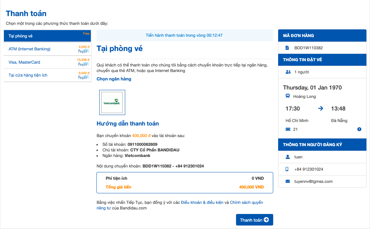The width and height of the screenshot is (370, 229).
Task: Open the Chính sách quyền riêng tư link
Action: point(246,202)
